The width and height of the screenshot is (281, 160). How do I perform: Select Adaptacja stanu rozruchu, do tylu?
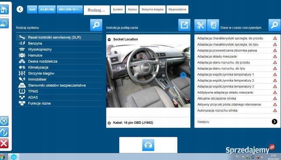237,68
